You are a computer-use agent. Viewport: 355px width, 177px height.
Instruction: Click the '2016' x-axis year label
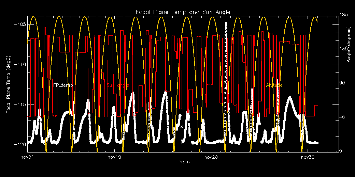click(184, 162)
